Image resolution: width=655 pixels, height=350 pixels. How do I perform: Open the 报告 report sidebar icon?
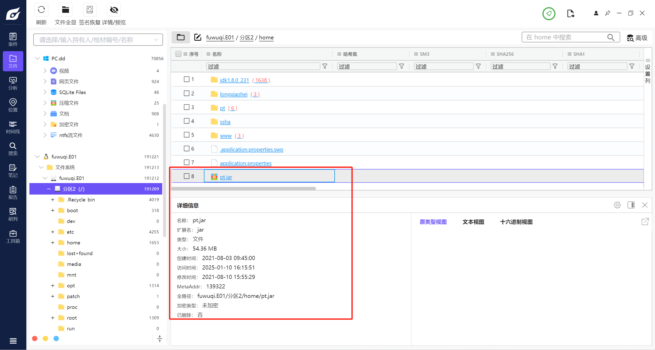pyautogui.click(x=13, y=193)
